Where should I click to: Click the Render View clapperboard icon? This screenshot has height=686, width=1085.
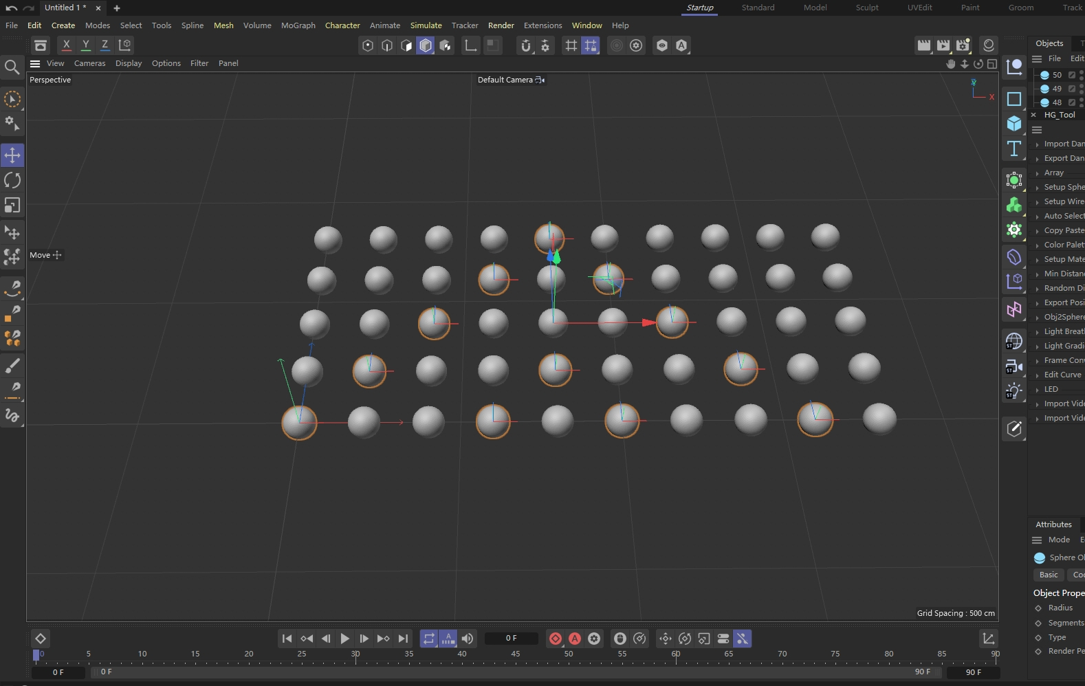point(924,45)
